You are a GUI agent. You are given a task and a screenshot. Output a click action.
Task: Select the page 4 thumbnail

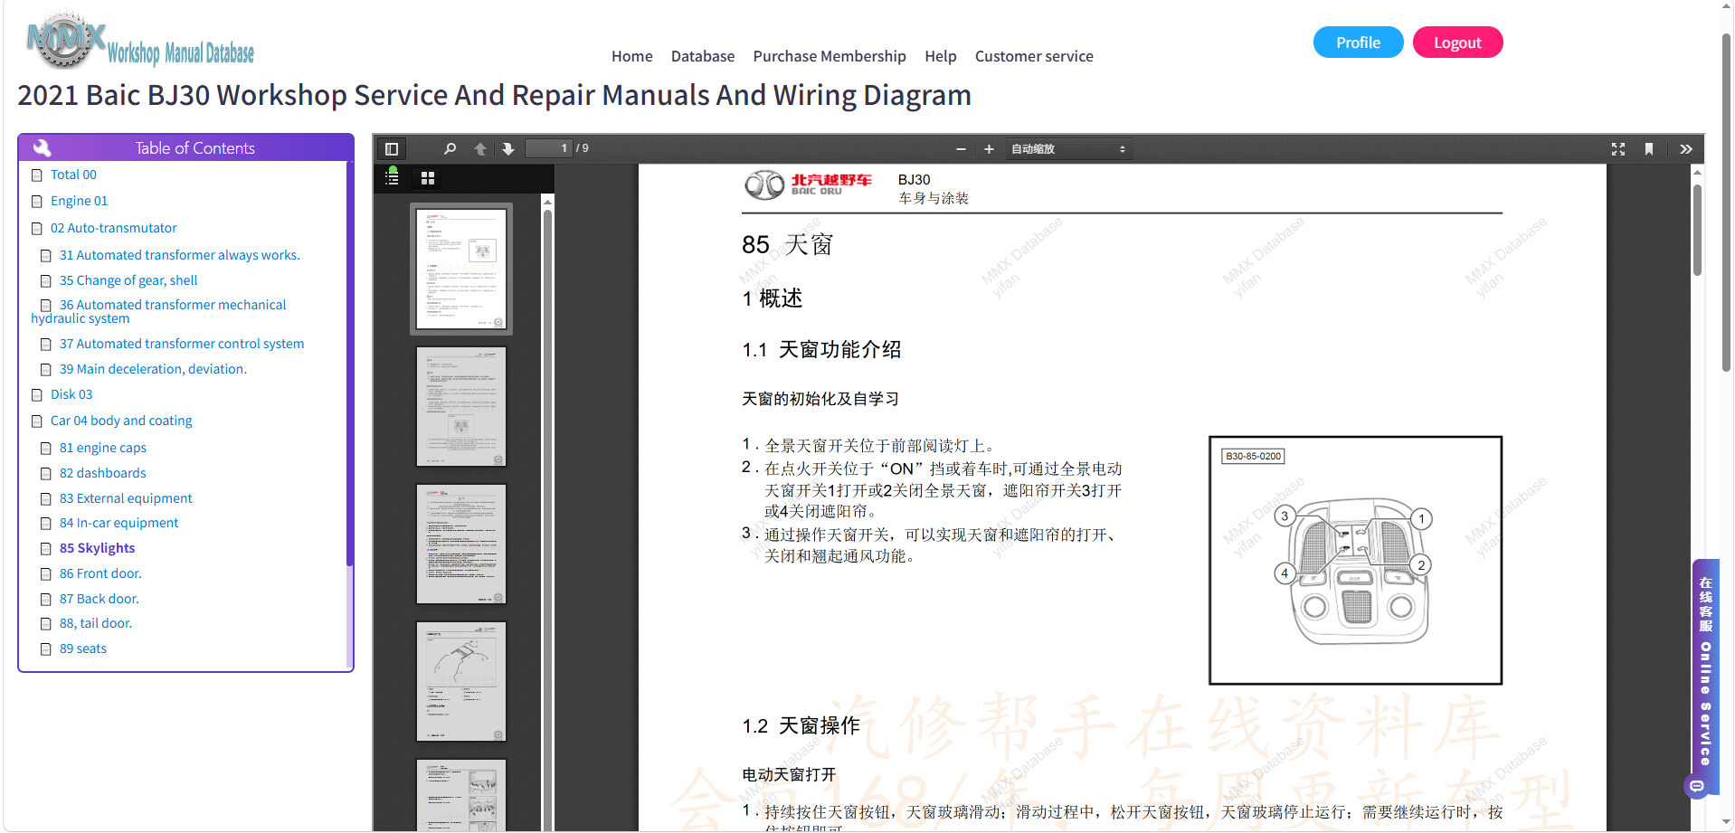(461, 681)
